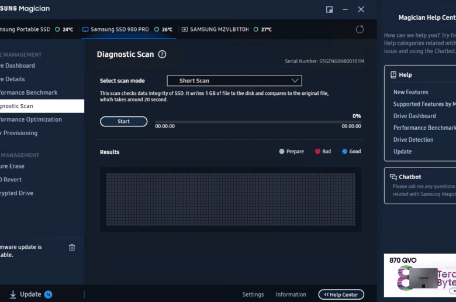Click the Portable SSD temperature status circle

pyautogui.click(x=57, y=29)
